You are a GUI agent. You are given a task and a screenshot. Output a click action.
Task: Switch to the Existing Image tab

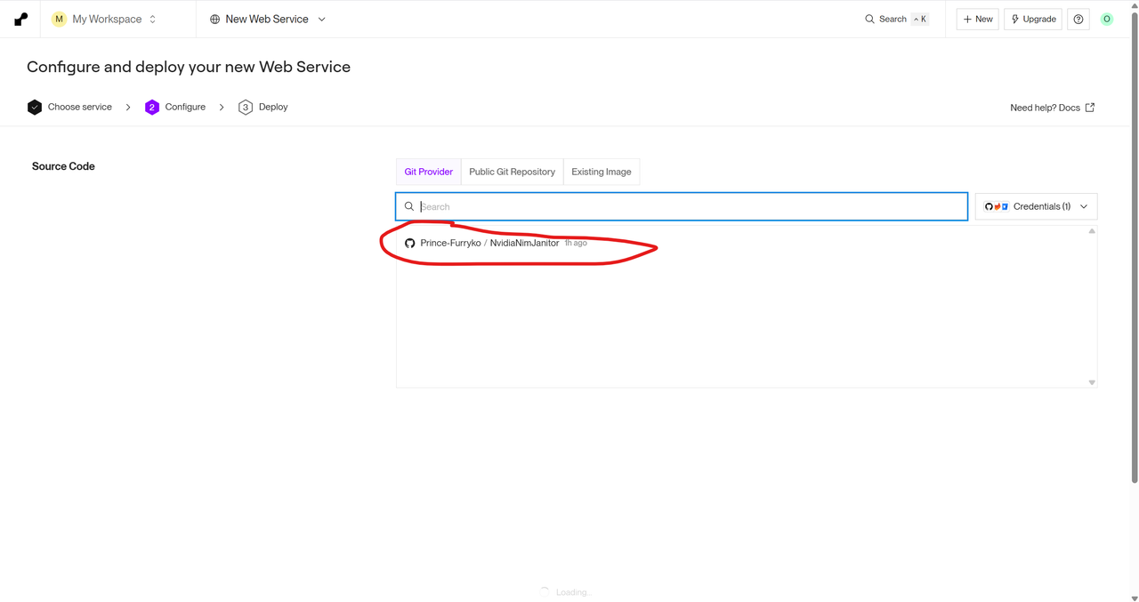[x=602, y=172]
